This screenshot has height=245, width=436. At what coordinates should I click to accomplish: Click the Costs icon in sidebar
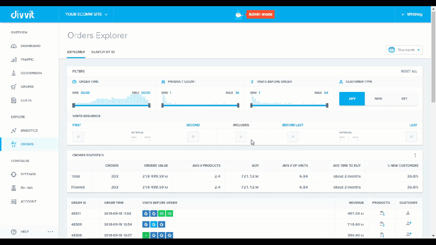(x=13, y=101)
